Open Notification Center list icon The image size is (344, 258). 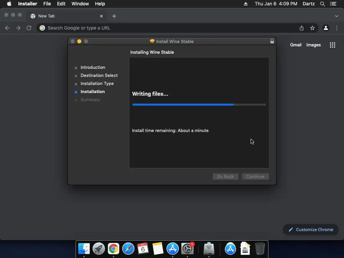pos(333,4)
